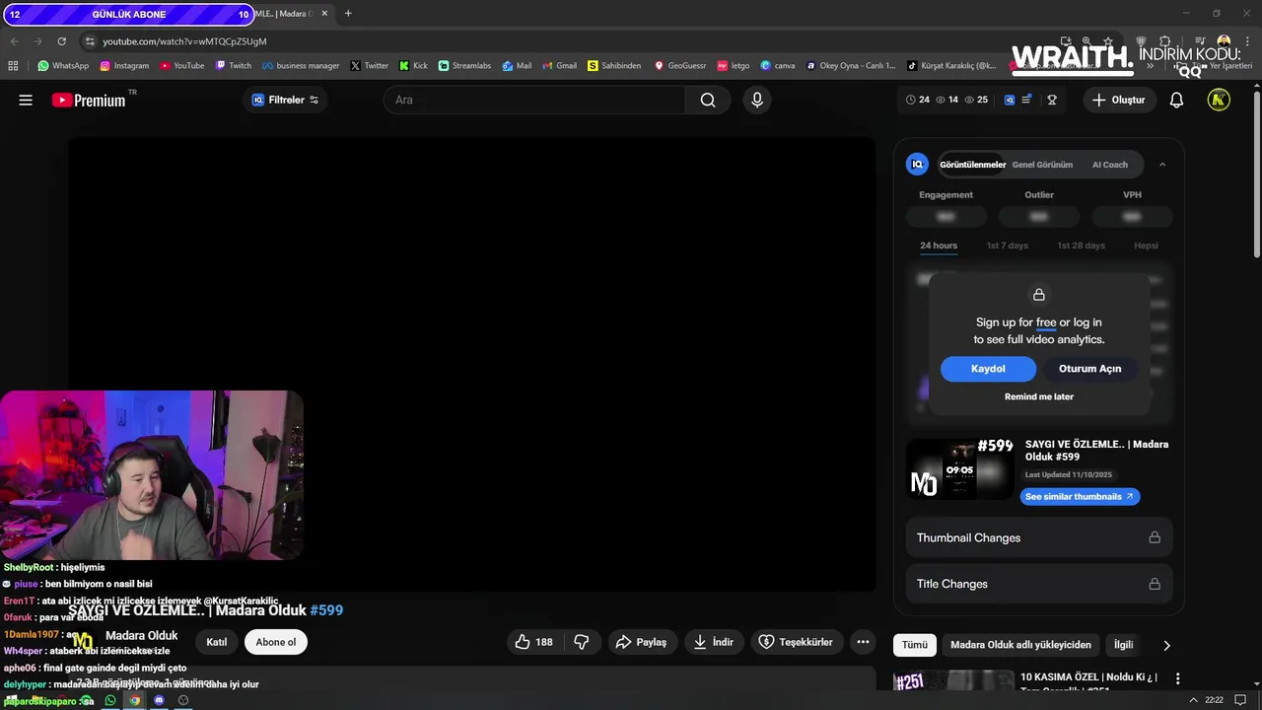Image resolution: width=1262 pixels, height=710 pixels.
Task: Click the Oturum Açın login button
Action: [x=1089, y=369]
